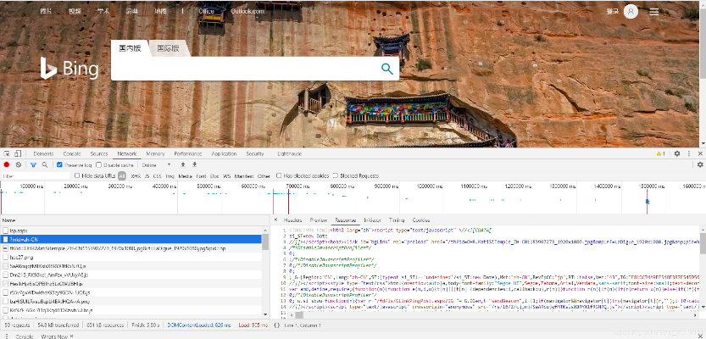Click the record network log button
706x339 pixels.
pyautogui.click(x=7, y=164)
